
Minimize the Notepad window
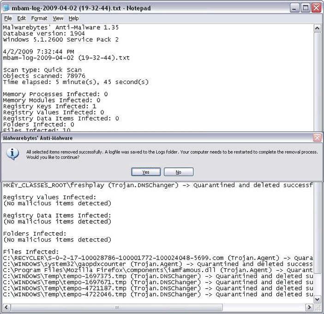(295, 8)
